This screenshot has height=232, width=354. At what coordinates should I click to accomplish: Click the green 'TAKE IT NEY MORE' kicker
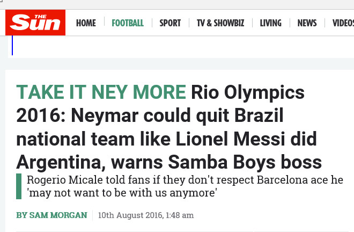101,92
